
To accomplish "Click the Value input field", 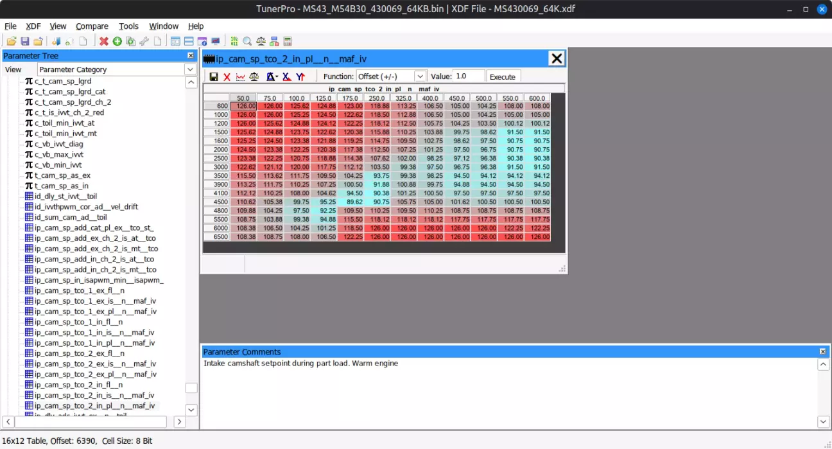I will click(x=468, y=76).
